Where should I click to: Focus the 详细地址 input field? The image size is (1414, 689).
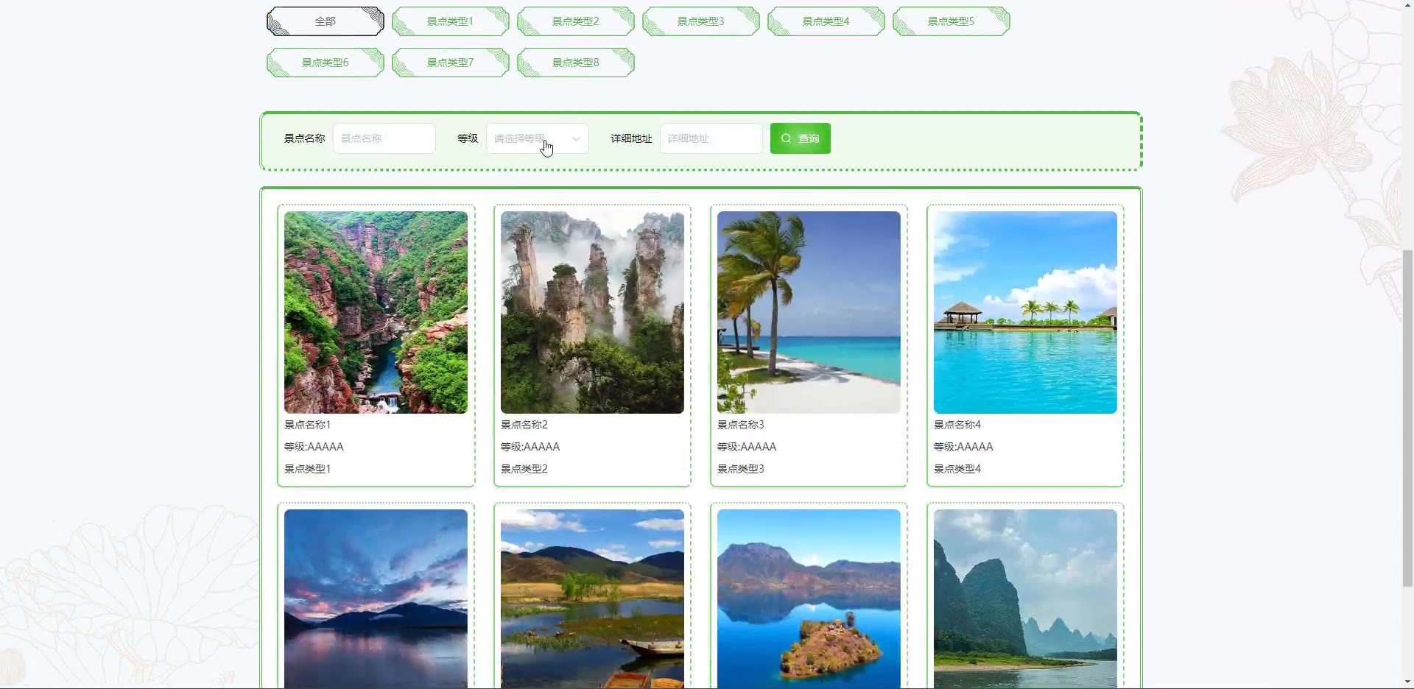point(711,138)
